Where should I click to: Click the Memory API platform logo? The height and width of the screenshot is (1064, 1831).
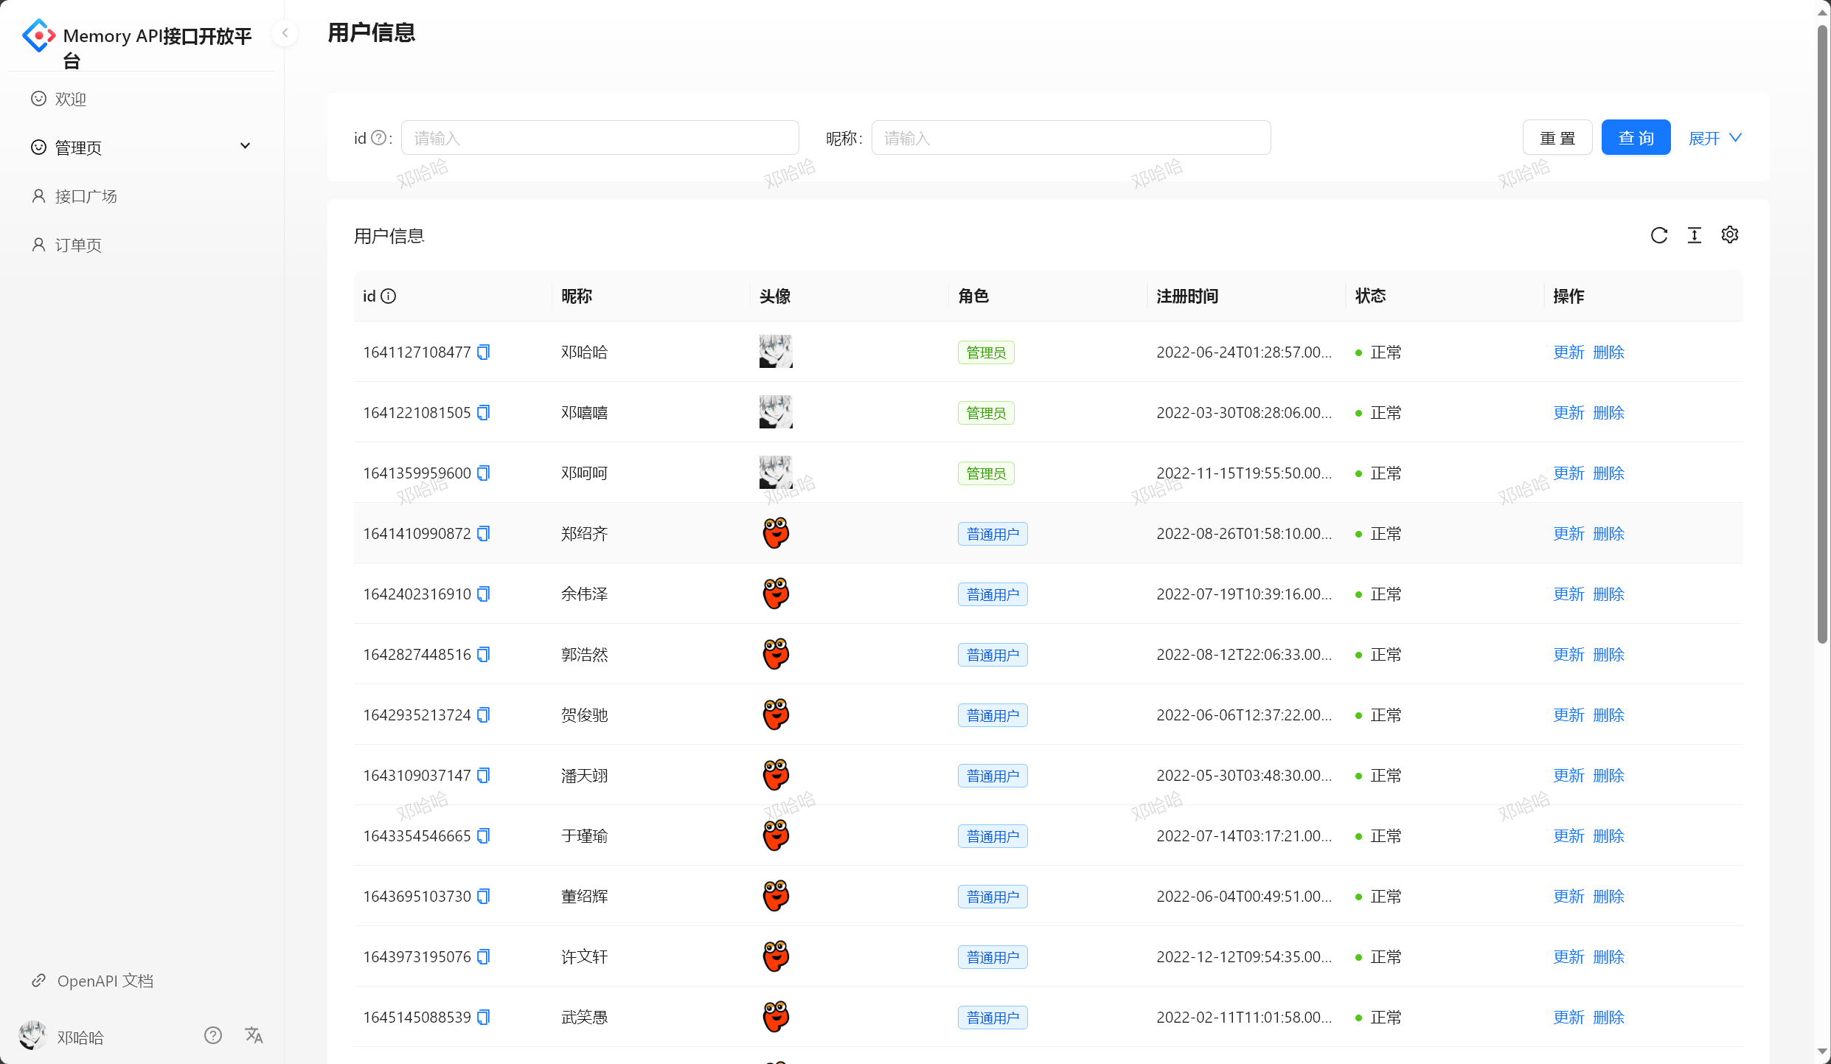(38, 35)
